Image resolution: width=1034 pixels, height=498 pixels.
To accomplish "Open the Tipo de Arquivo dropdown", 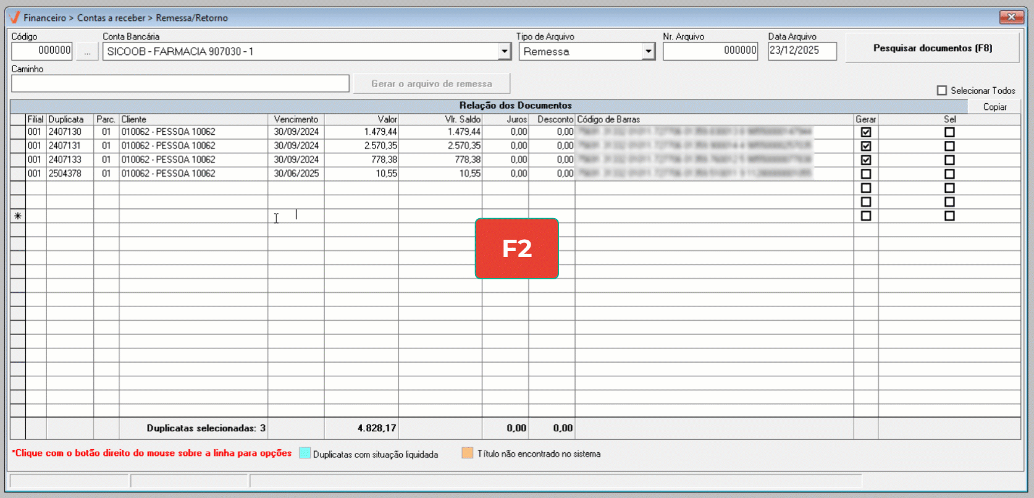I will (x=648, y=51).
